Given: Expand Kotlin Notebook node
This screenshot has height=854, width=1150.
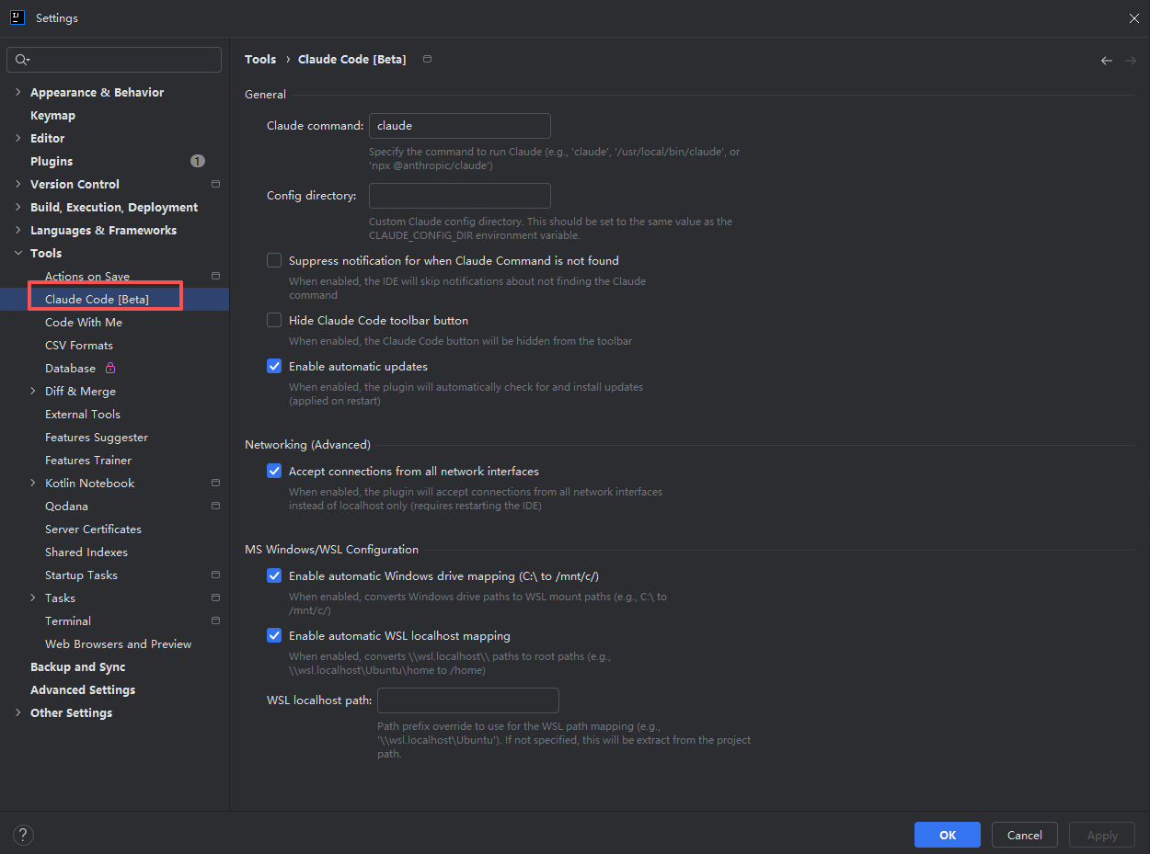Looking at the screenshot, I should click(33, 483).
